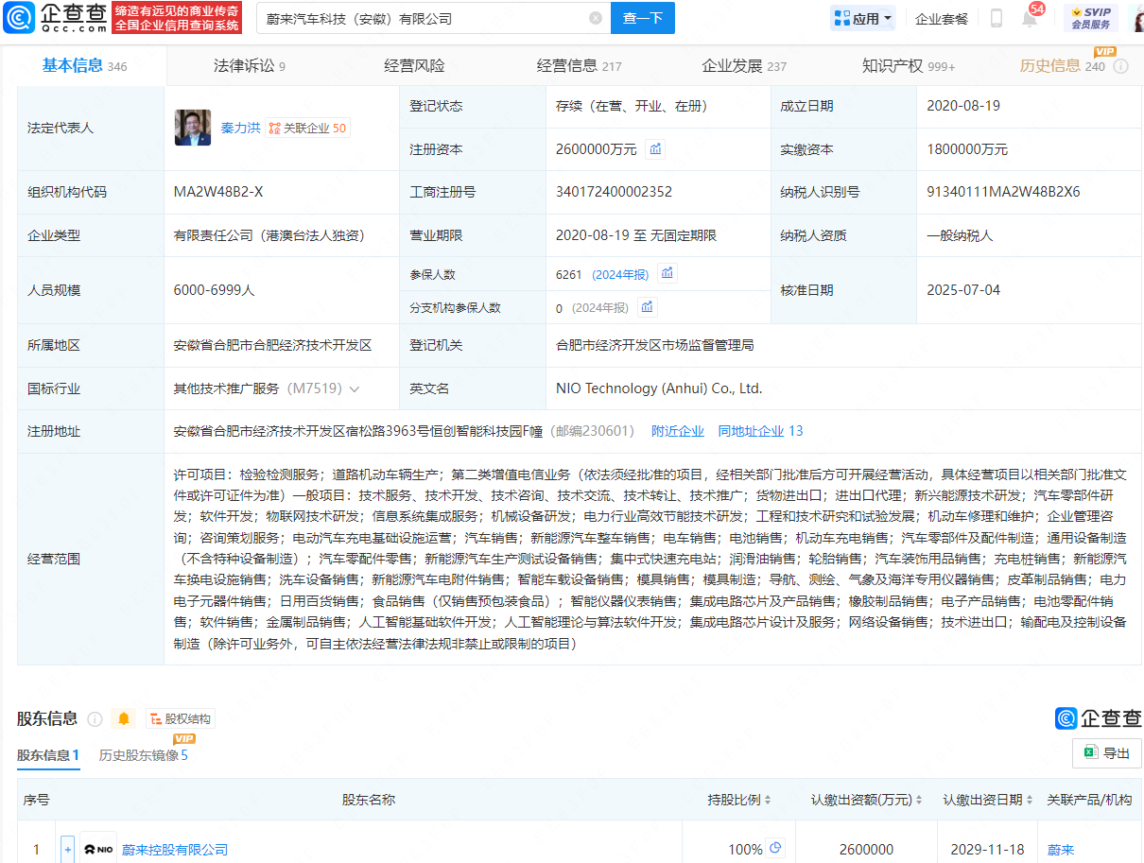Switch to 法律诉讼 tab
The width and height of the screenshot is (1144, 863).
click(249, 65)
